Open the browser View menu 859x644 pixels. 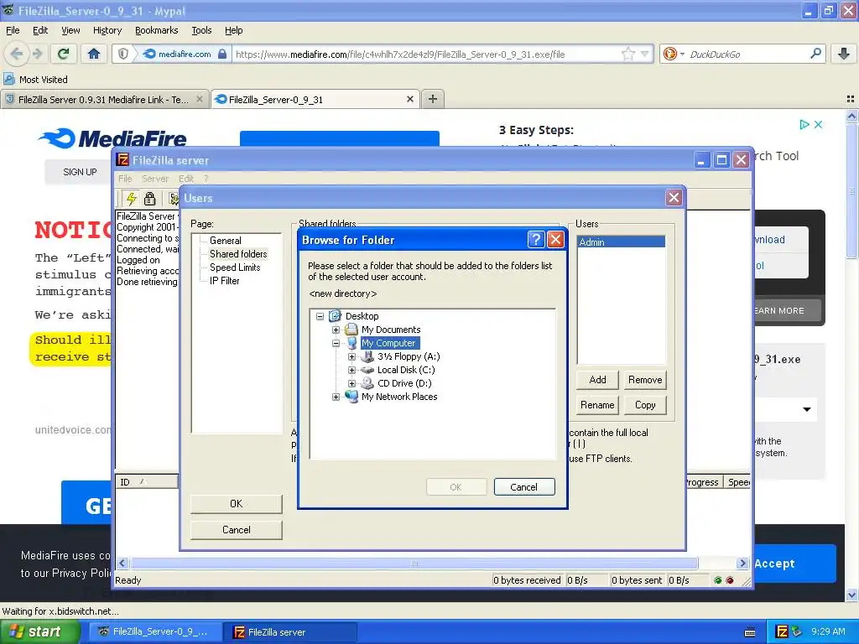[x=70, y=30]
